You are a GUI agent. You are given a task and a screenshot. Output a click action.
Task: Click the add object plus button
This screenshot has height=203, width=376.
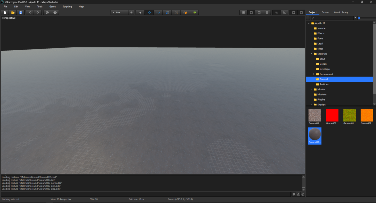coord(131,12)
